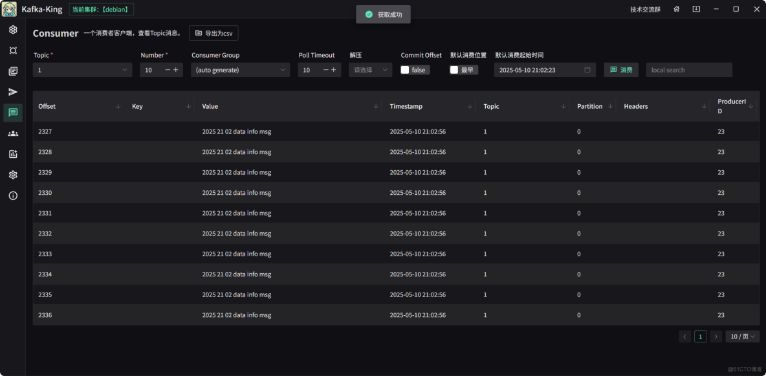
Task: Toggle sorting on the Offset column
Action: coord(118,106)
